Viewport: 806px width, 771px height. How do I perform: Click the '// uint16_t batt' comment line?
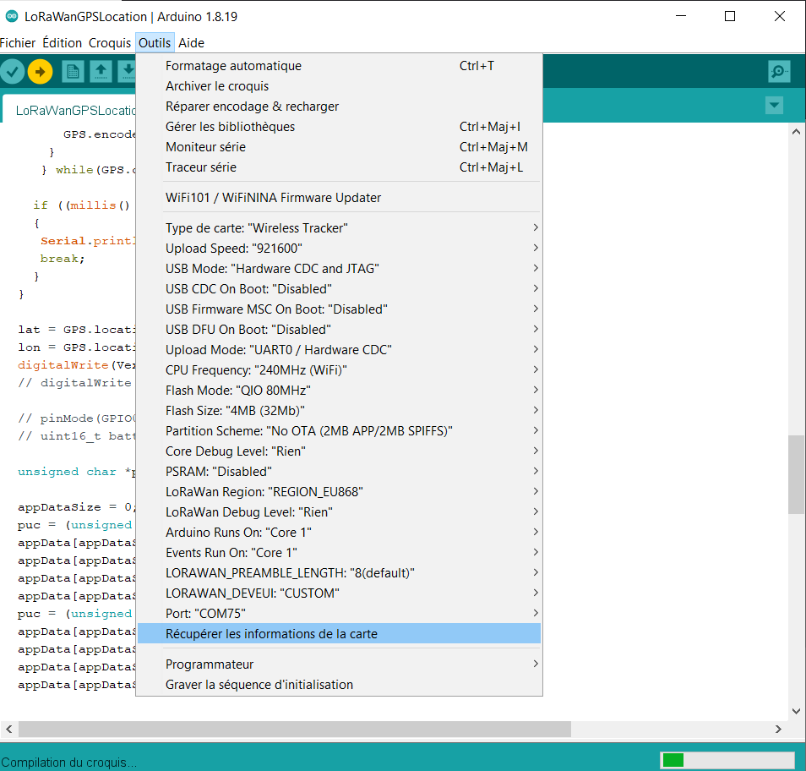[x=77, y=436]
